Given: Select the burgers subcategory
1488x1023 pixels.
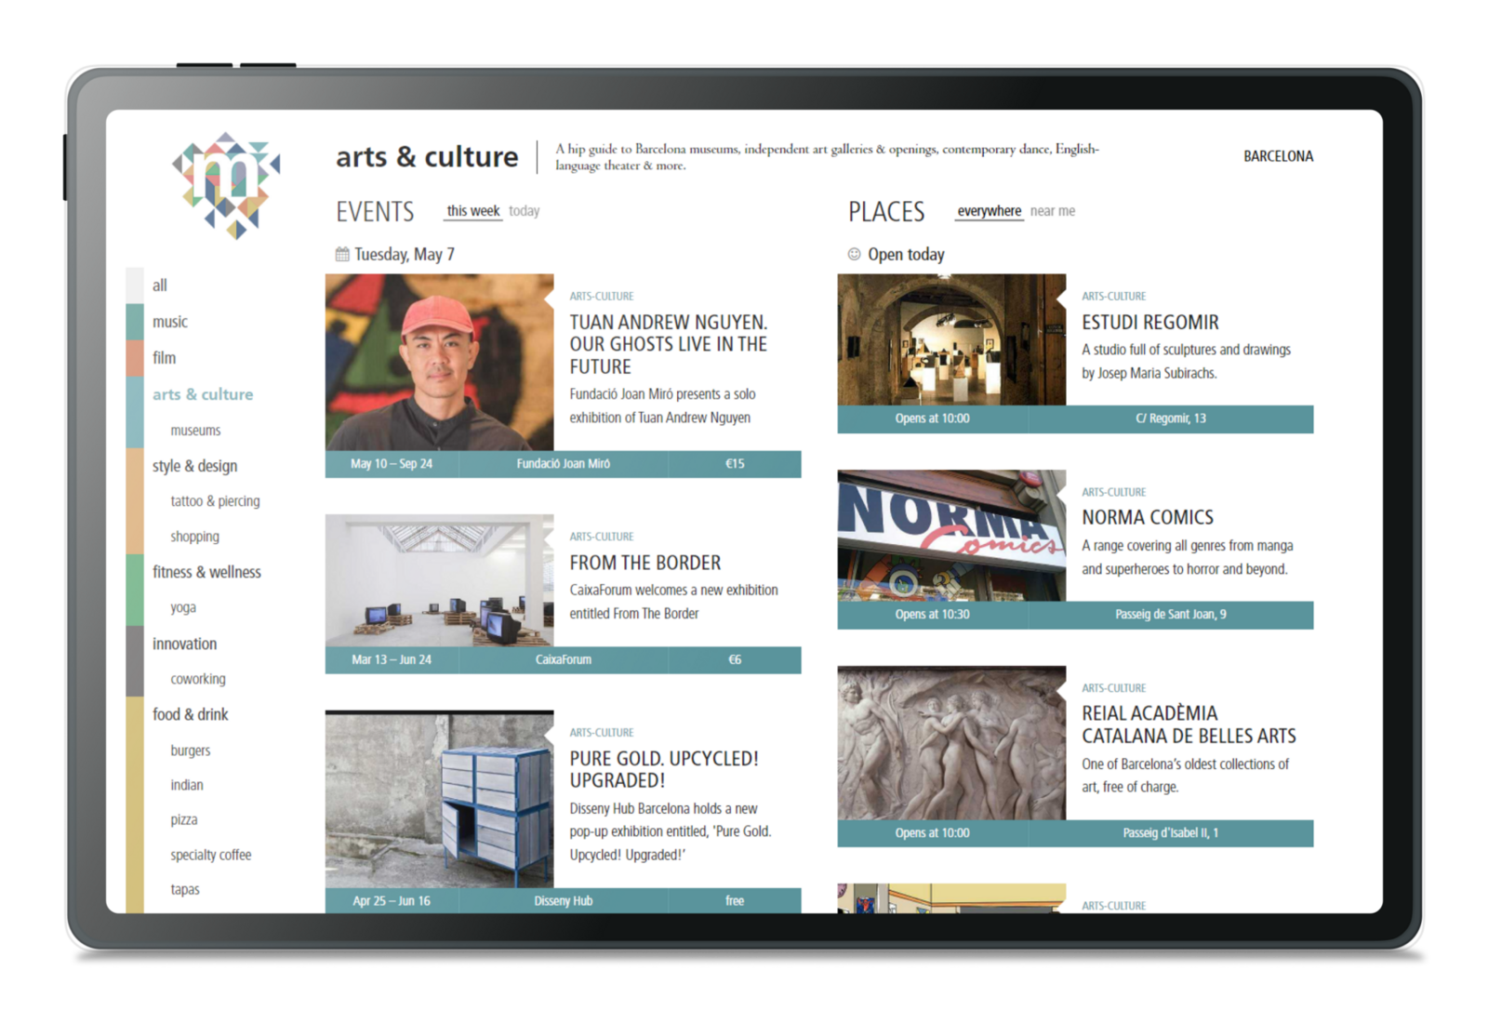Looking at the screenshot, I should click(x=191, y=751).
